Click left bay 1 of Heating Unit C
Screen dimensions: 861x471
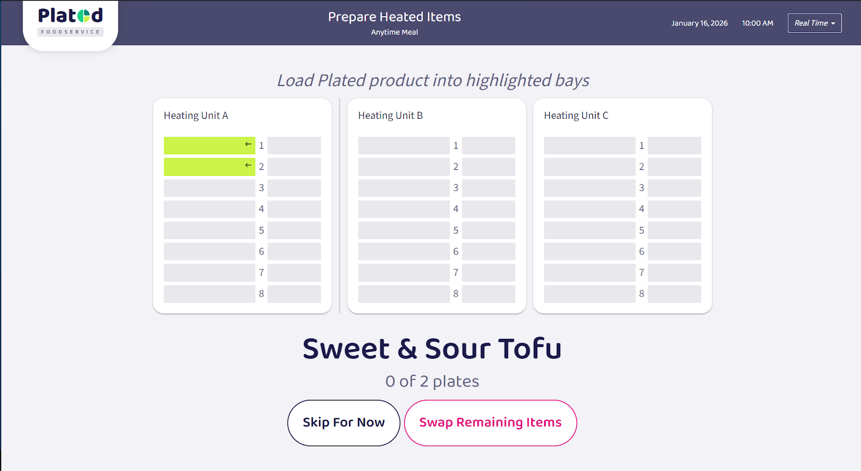tap(589, 146)
